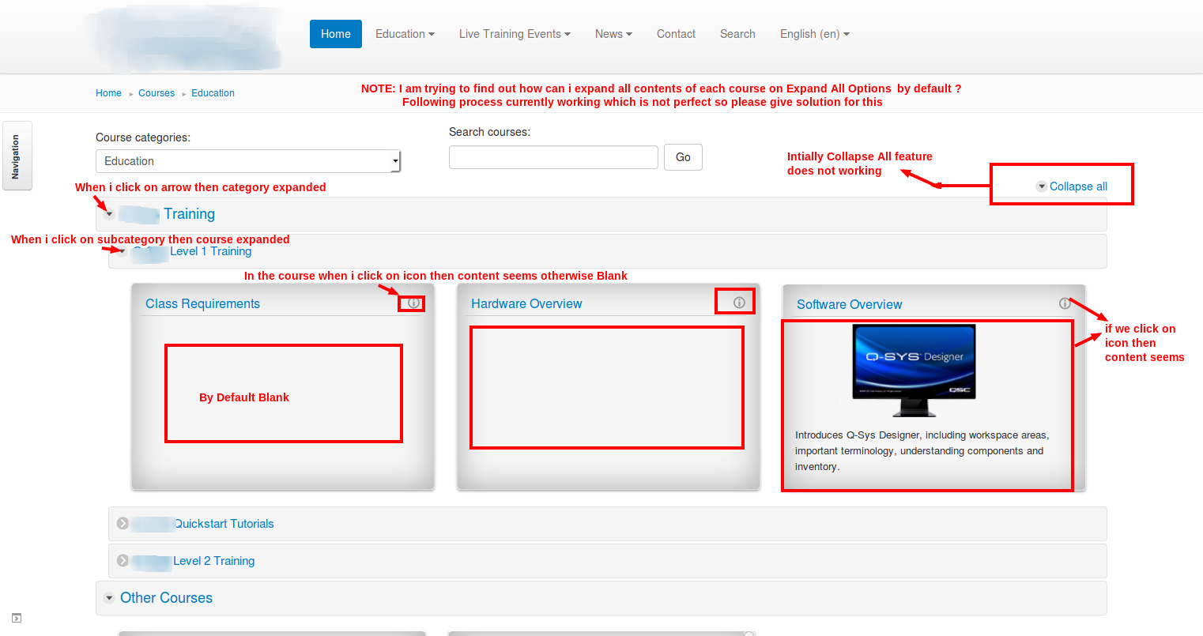The width and height of the screenshot is (1203, 636).
Task: Click the info icon on Hardware Overview card
Action: tap(739, 303)
